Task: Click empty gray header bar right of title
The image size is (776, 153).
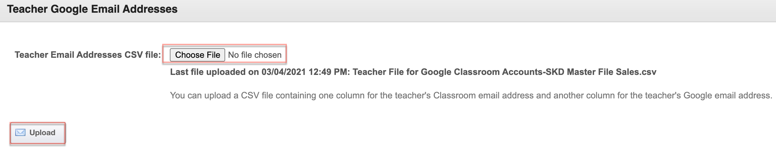Action: 477,10
